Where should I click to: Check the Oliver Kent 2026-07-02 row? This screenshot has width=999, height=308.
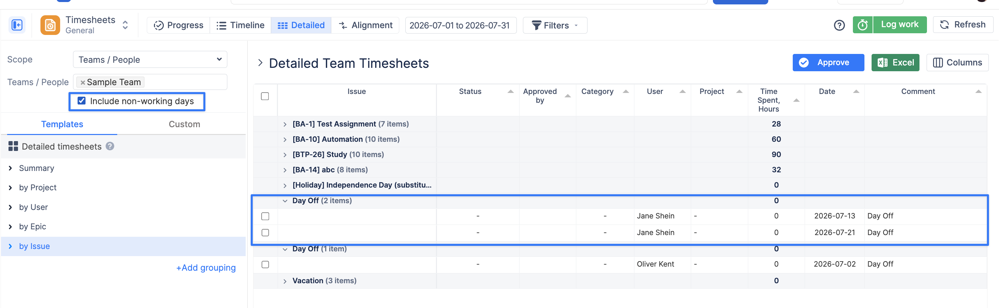pos(265,264)
